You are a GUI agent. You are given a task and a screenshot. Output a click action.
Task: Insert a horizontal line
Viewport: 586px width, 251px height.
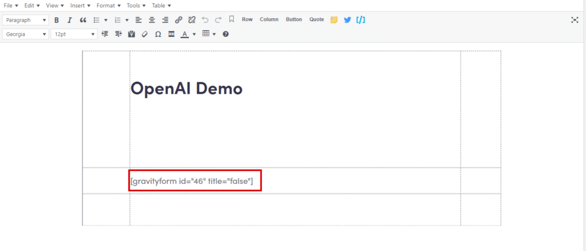(x=171, y=34)
